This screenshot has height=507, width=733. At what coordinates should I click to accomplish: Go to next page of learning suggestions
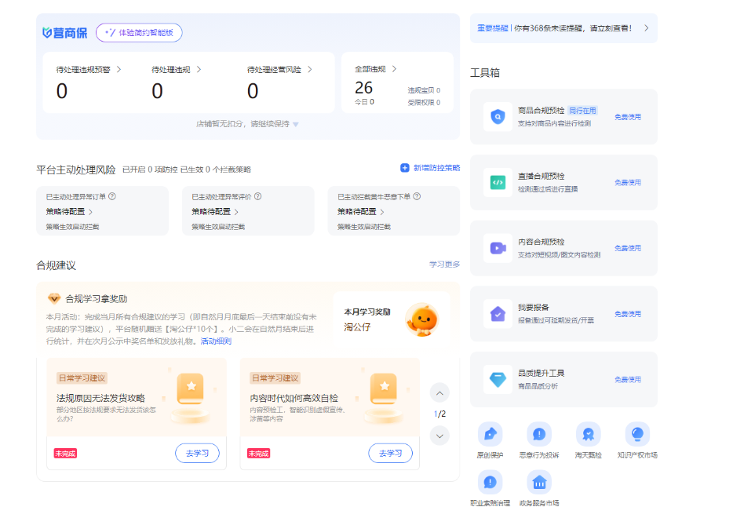click(439, 435)
